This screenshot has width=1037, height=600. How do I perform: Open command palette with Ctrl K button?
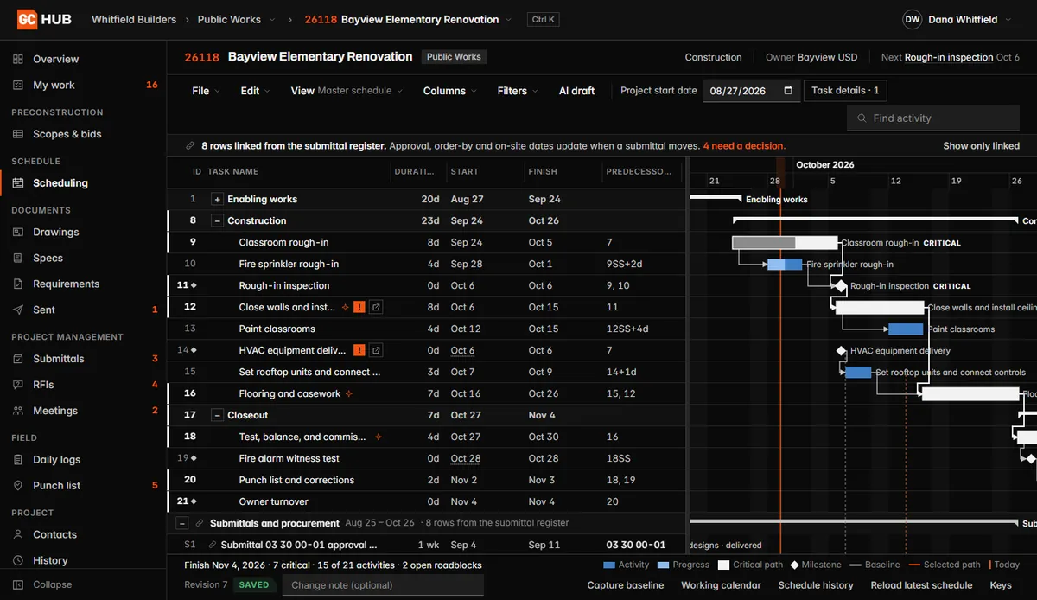coord(544,19)
